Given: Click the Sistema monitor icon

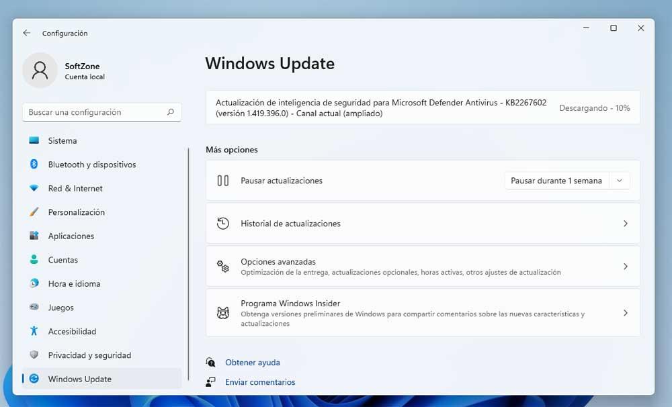Looking at the screenshot, I should coord(34,140).
